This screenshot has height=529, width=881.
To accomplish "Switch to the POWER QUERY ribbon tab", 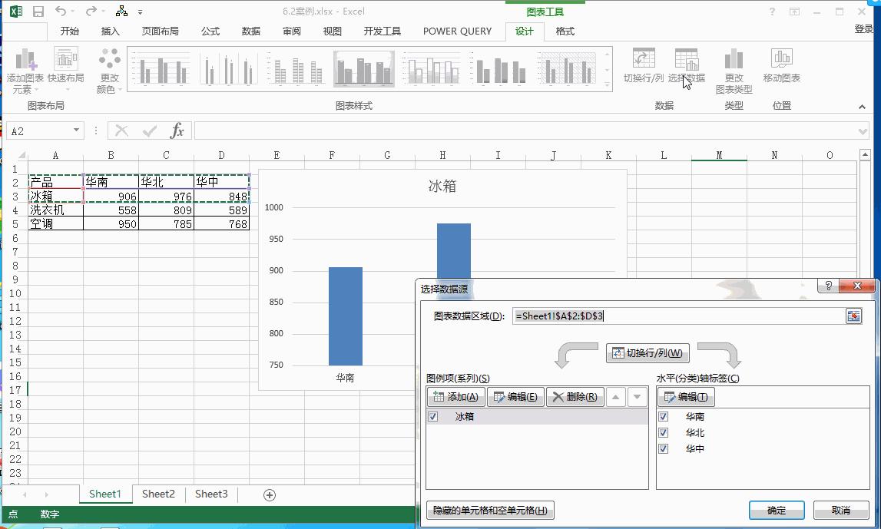I will point(456,31).
